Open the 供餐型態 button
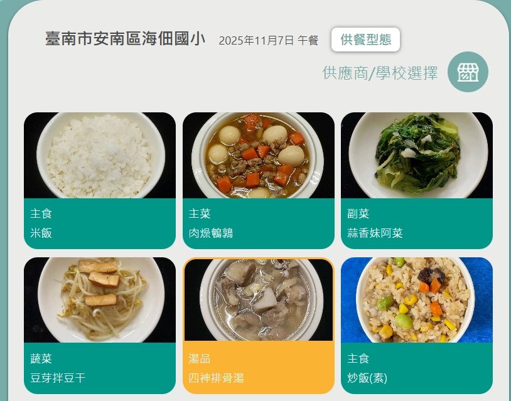The image size is (511, 401). click(x=365, y=40)
